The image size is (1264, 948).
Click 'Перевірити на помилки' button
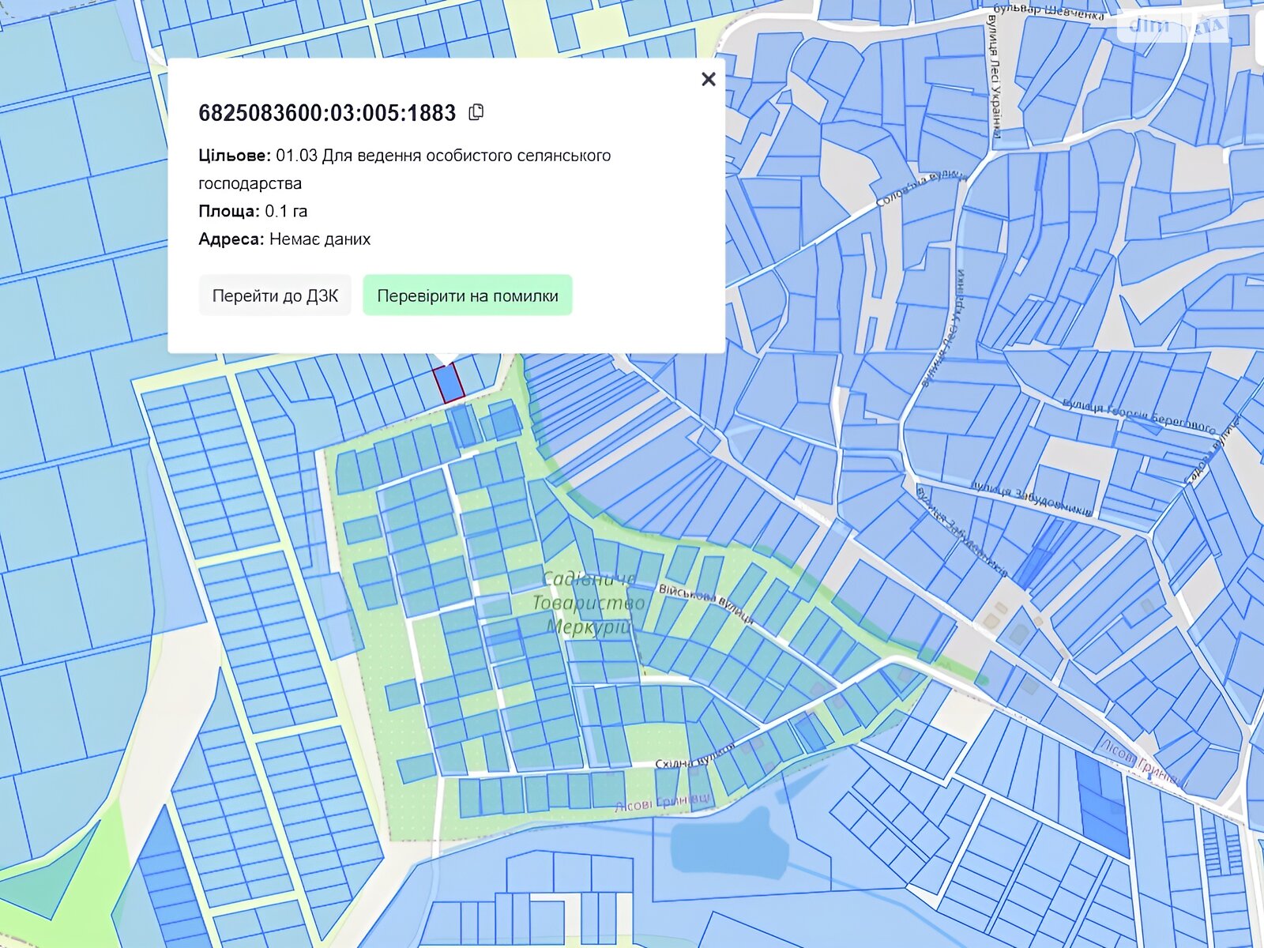click(468, 295)
